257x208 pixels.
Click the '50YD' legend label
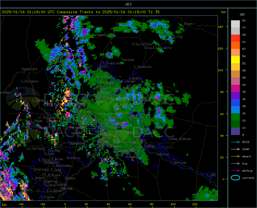[246, 142]
